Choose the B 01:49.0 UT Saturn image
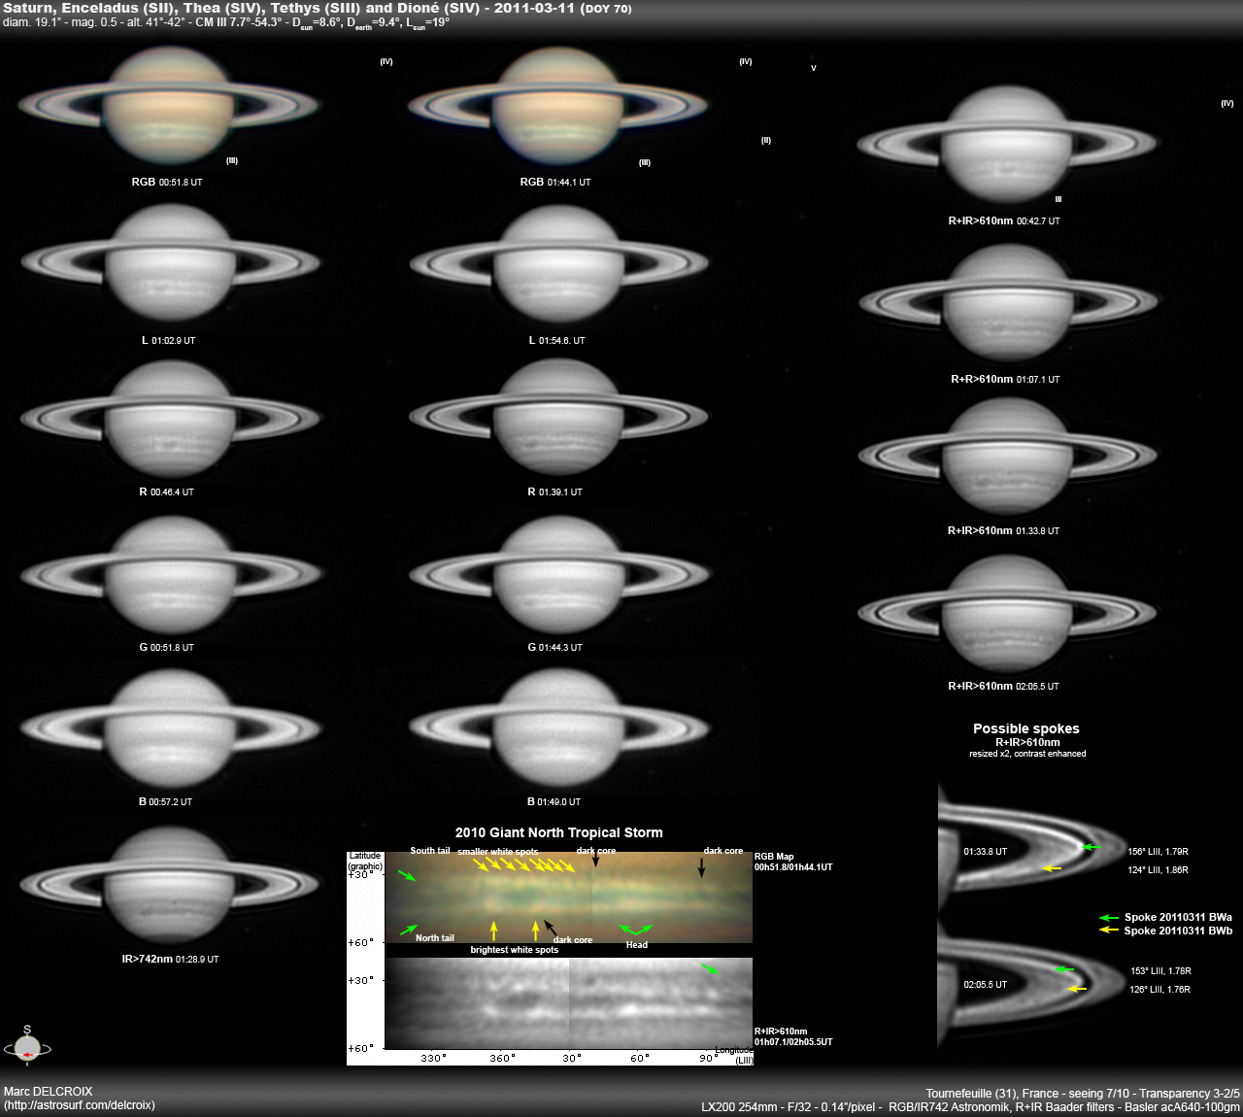The height and width of the screenshot is (1117, 1243). pos(558,728)
